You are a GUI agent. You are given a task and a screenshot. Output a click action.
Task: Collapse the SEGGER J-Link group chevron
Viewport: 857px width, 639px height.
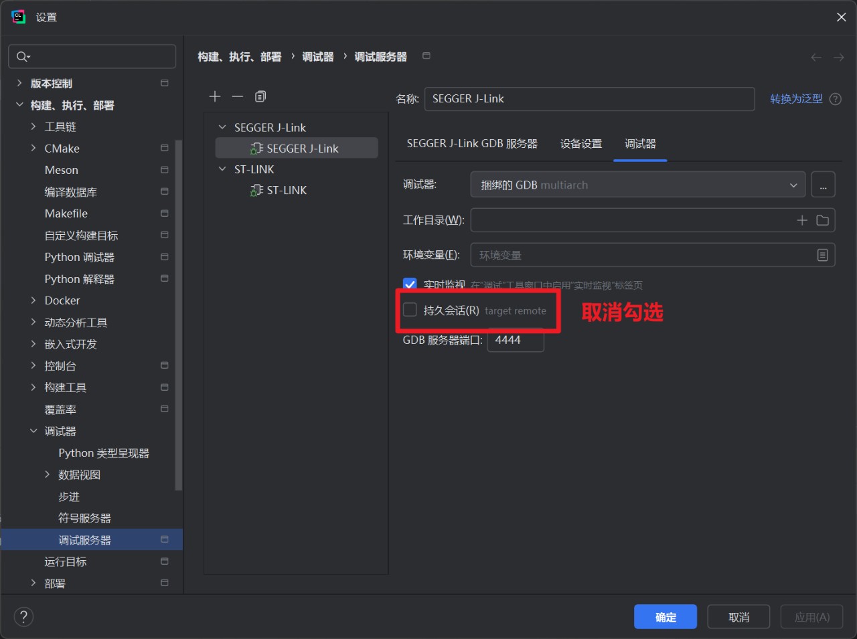click(222, 127)
